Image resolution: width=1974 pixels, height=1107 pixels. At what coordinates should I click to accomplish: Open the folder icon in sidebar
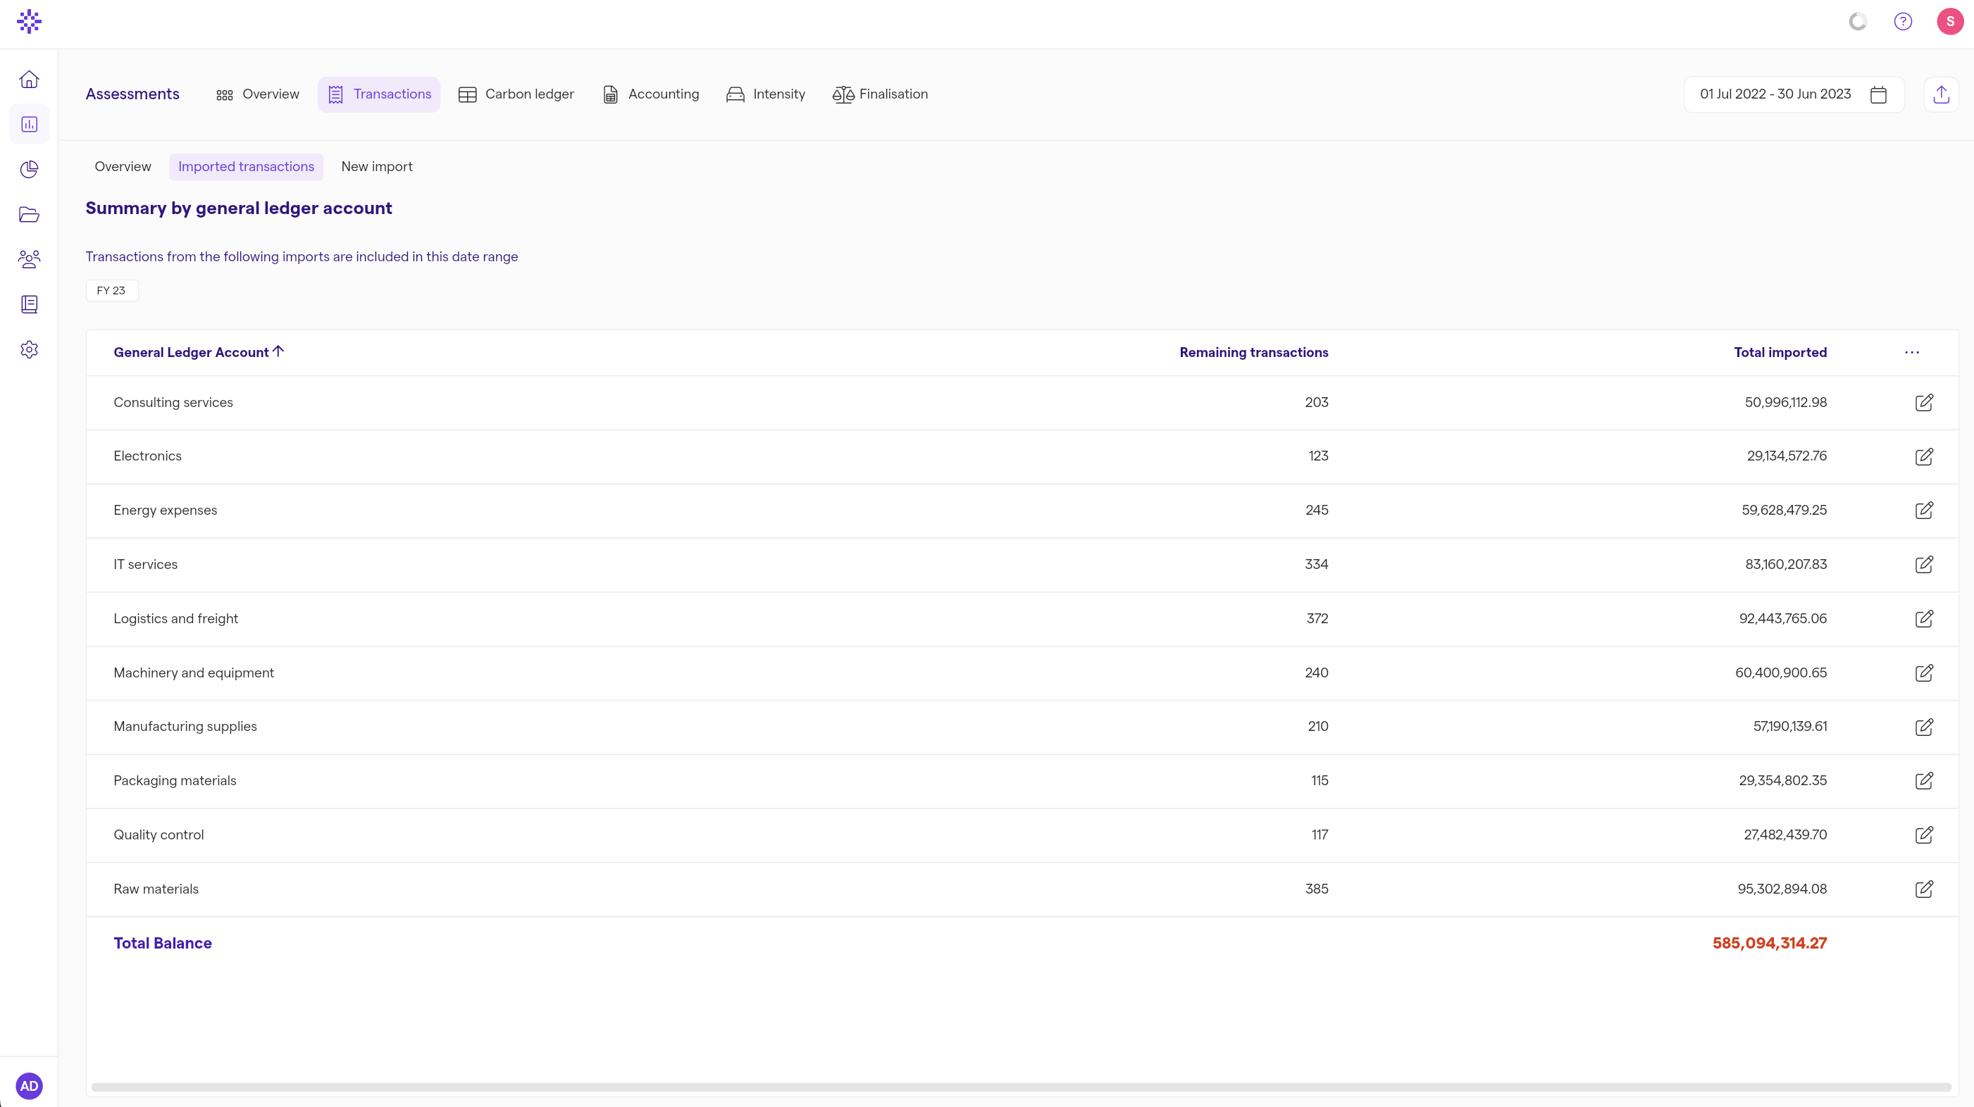click(29, 215)
